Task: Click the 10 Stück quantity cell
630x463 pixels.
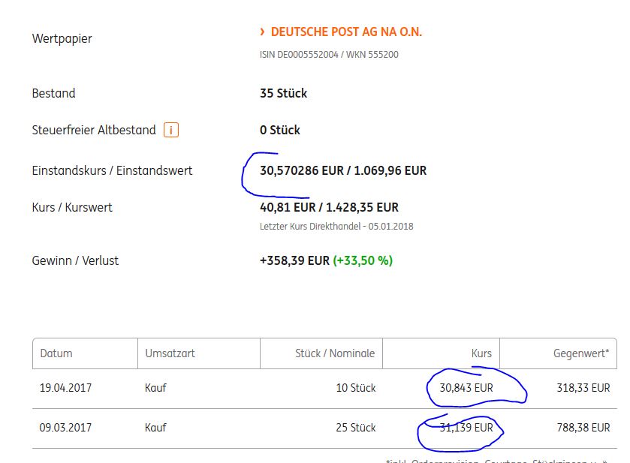Action: pos(356,389)
